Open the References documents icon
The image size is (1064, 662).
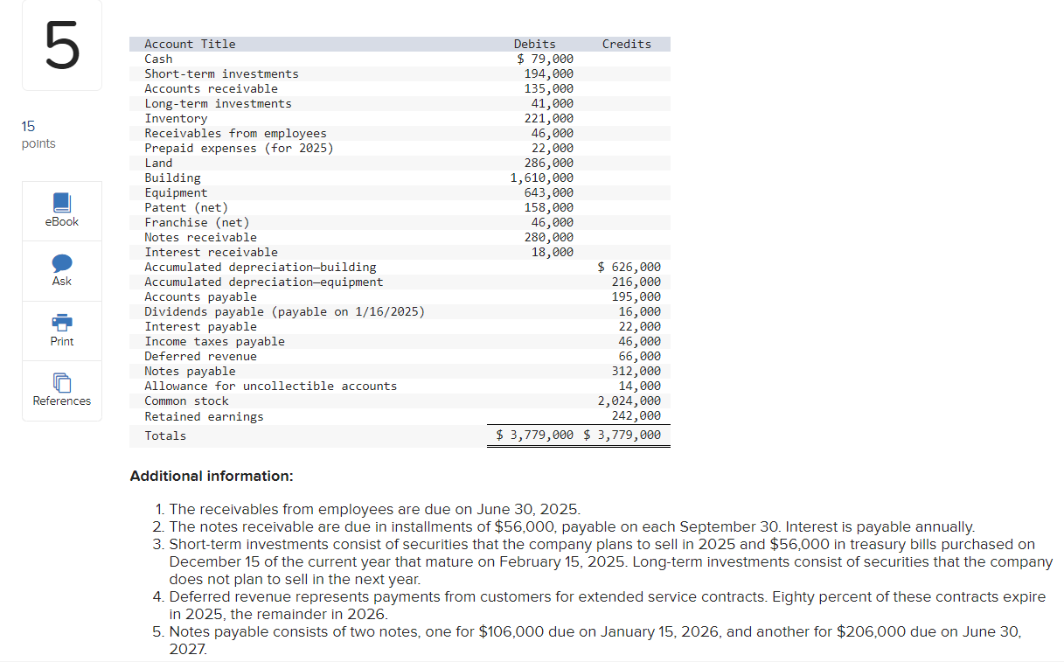click(x=62, y=383)
